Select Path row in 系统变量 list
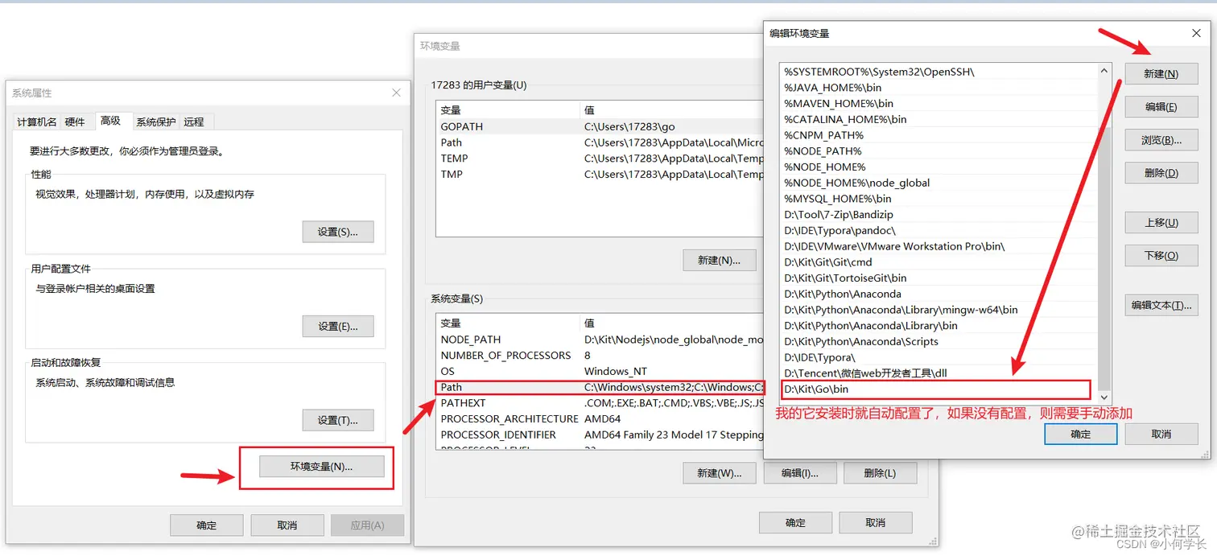Image resolution: width=1217 pixels, height=556 pixels. [x=600, y=387]
